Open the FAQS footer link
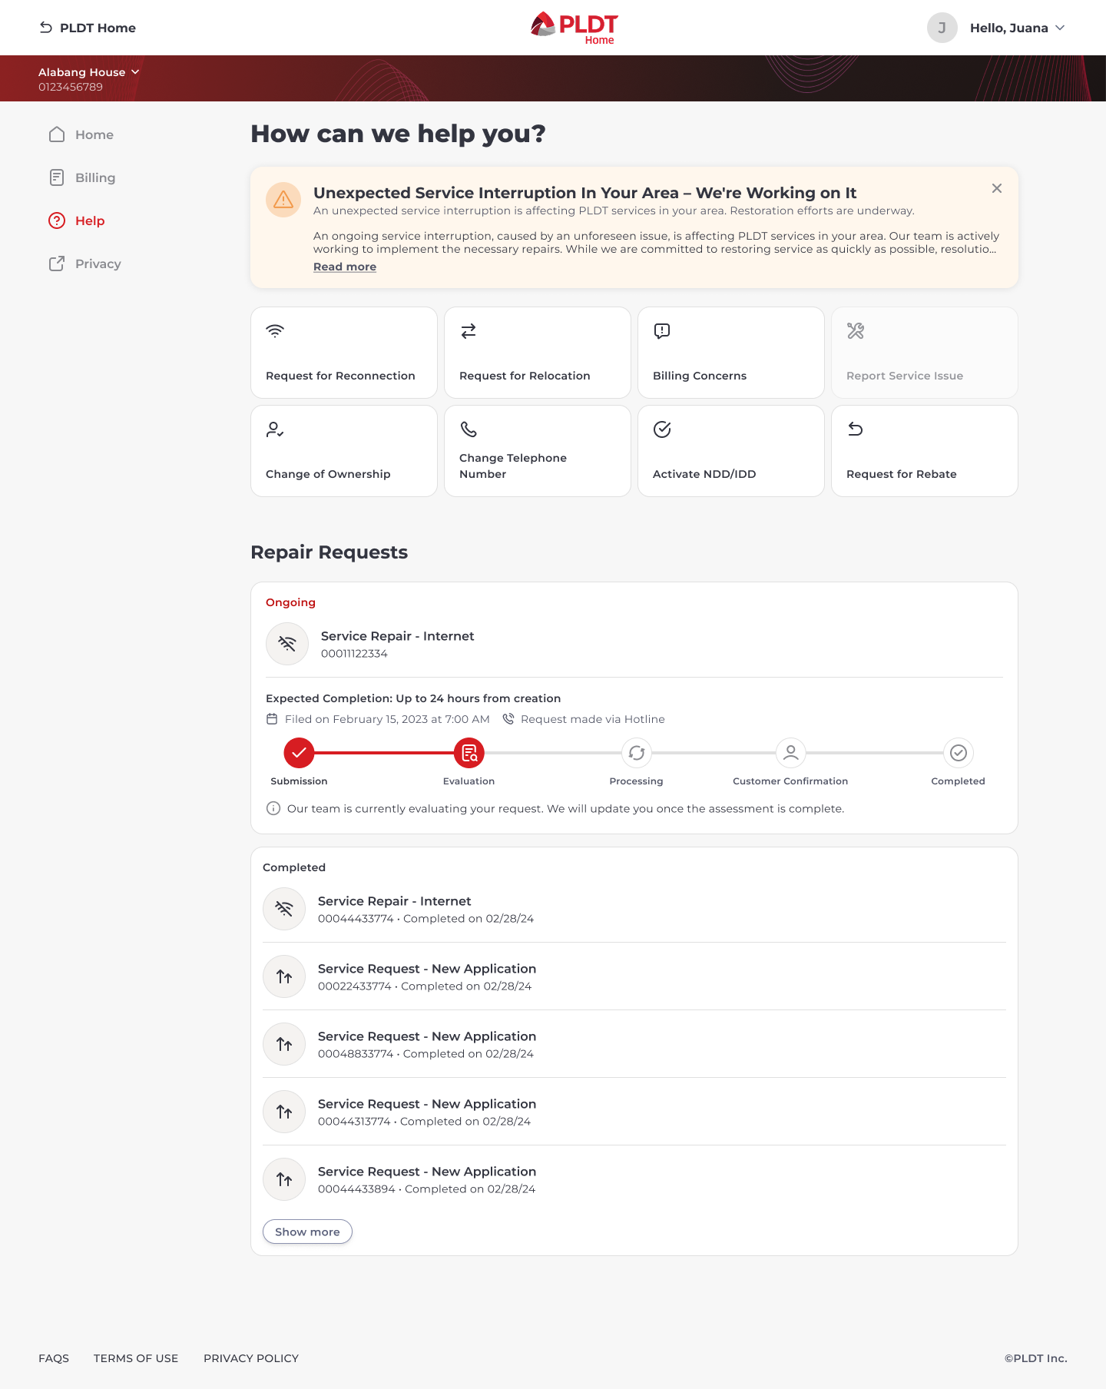1106x1389 pixels. click(x=54, y=1358)
